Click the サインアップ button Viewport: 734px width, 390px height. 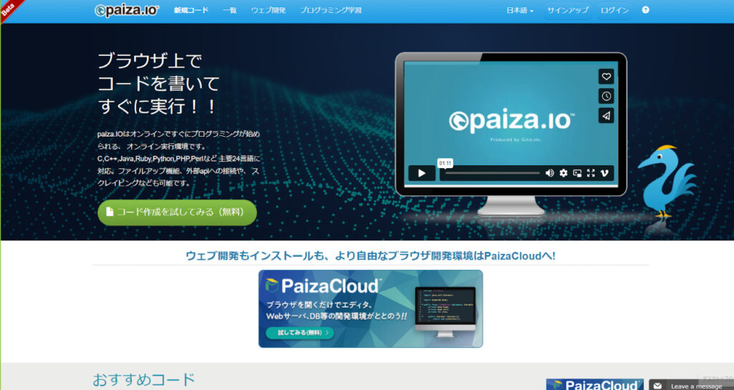point(568,10)
